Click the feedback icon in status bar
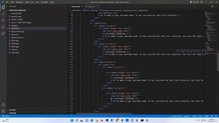This screenshot has width=219, height=123. click(x=212, y=116)
